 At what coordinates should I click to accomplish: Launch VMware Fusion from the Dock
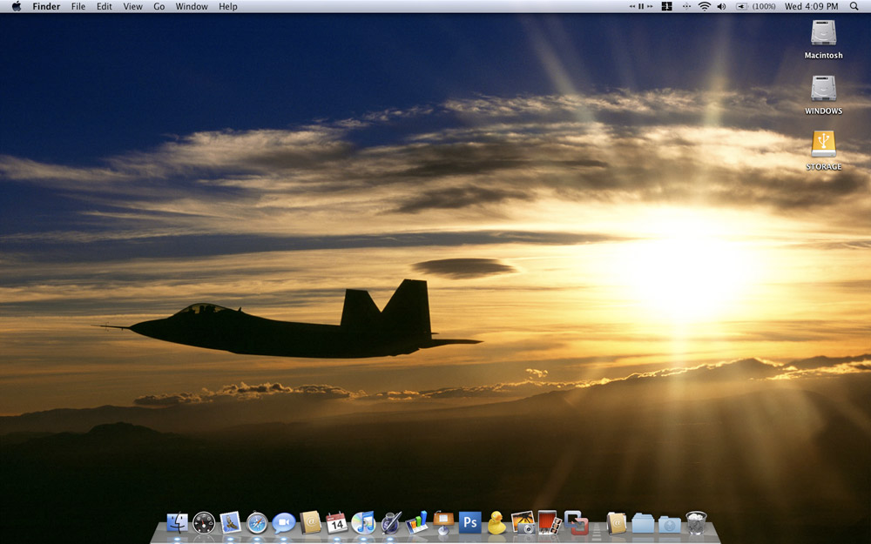click(576, 523)
